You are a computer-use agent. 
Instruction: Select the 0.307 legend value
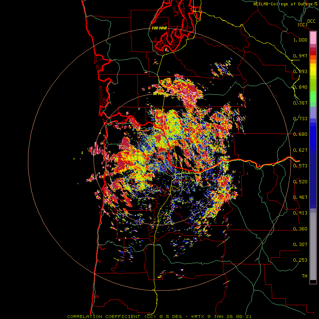pos(300,245)
